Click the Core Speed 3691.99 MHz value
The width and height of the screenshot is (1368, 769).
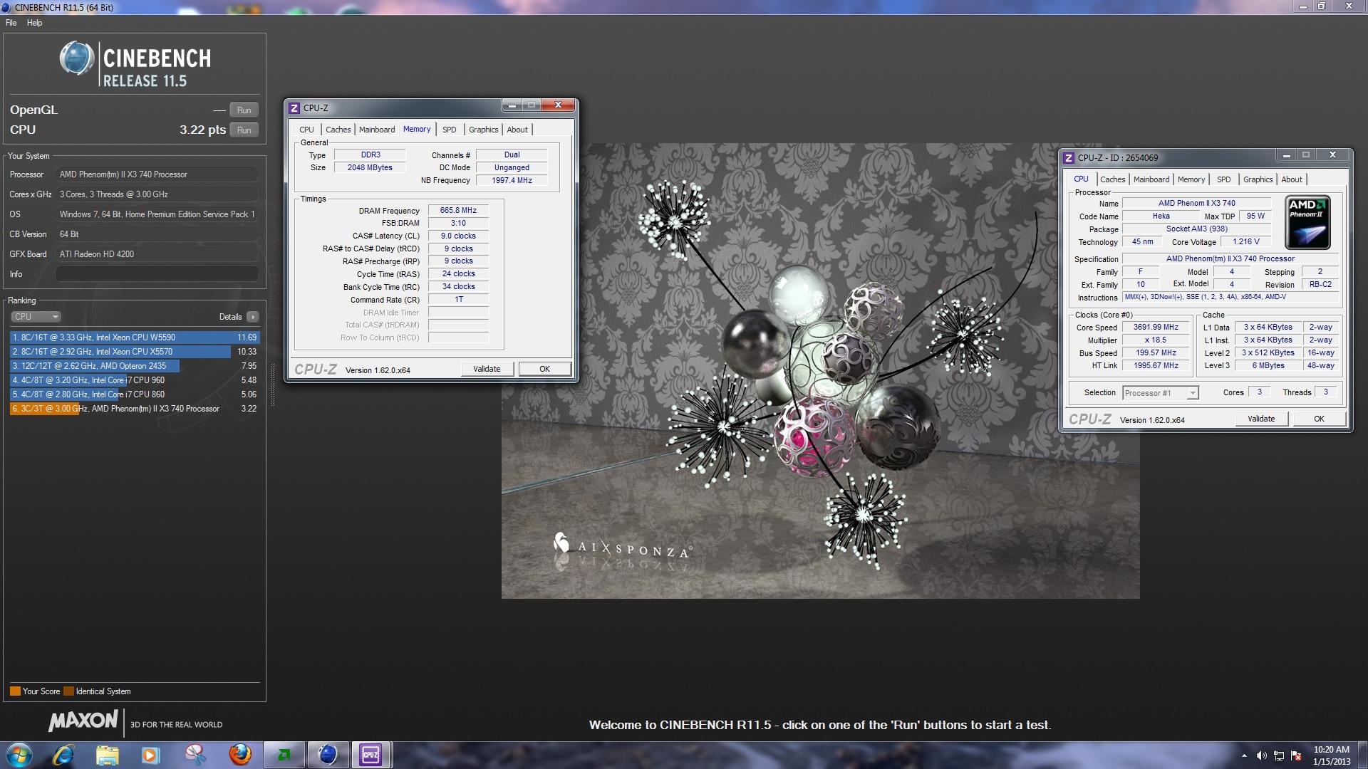point(1156,327)
